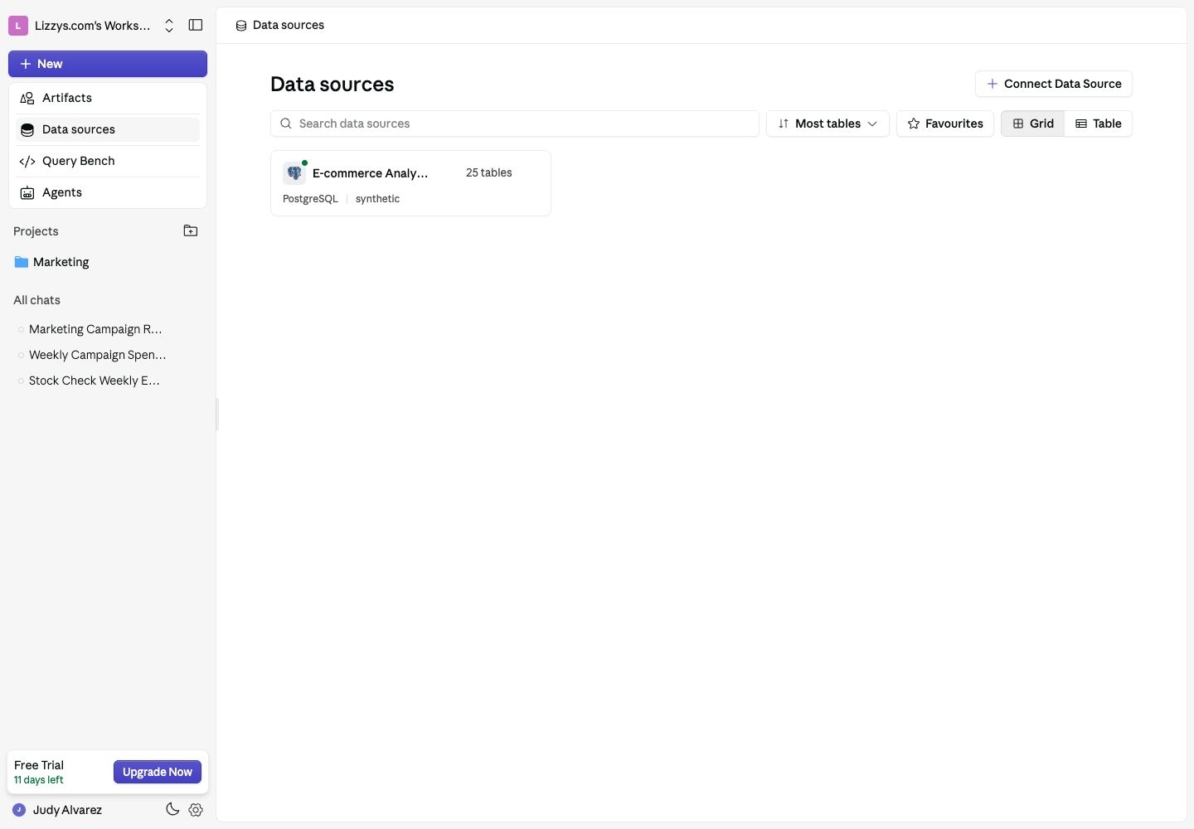
Task: Click the Projects heading
Action: (36, 231)
